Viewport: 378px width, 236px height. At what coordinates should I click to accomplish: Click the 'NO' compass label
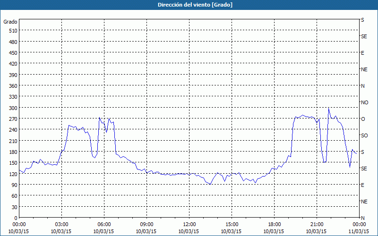tap(364, 102)
